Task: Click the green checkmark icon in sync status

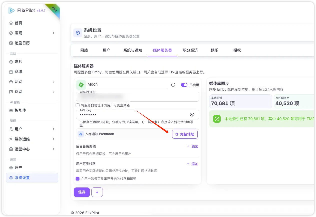Action: coord(217,119)
